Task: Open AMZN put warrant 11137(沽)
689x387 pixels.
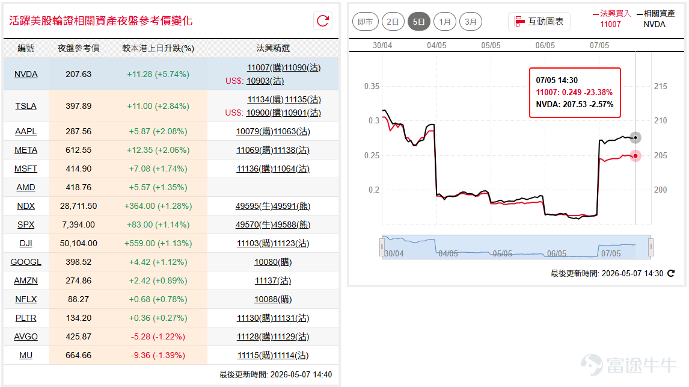Action: (273, 280)
